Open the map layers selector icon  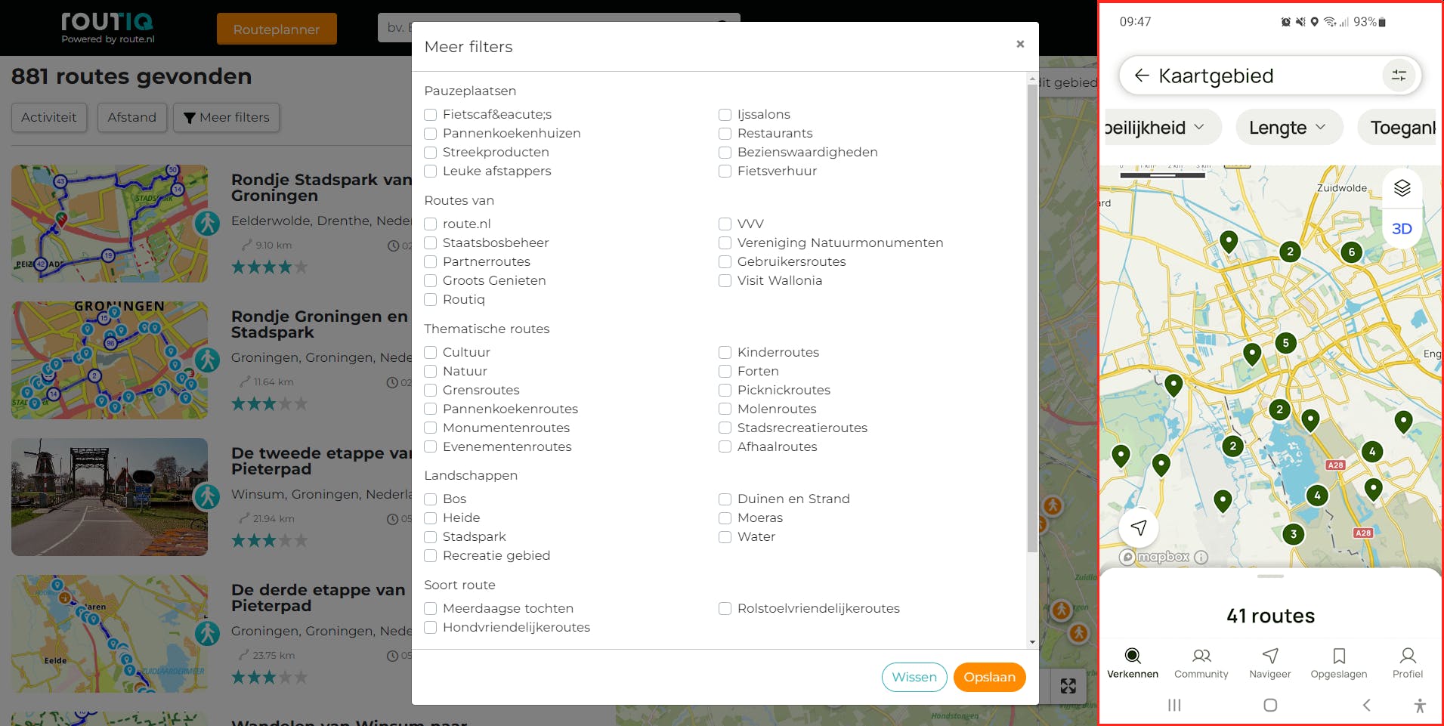tap(1402, 187)
